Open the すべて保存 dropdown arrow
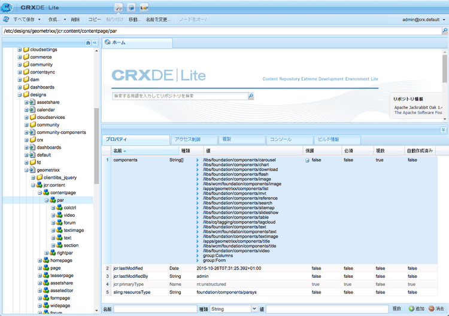Image resolution: width=449 pixels, height=316 pixels. 40,20
